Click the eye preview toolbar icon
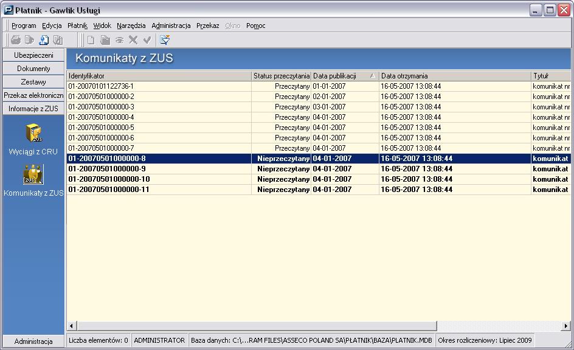The height and width of the screenshot is (350, 574). pyautogui.click(x=119, y=40)
